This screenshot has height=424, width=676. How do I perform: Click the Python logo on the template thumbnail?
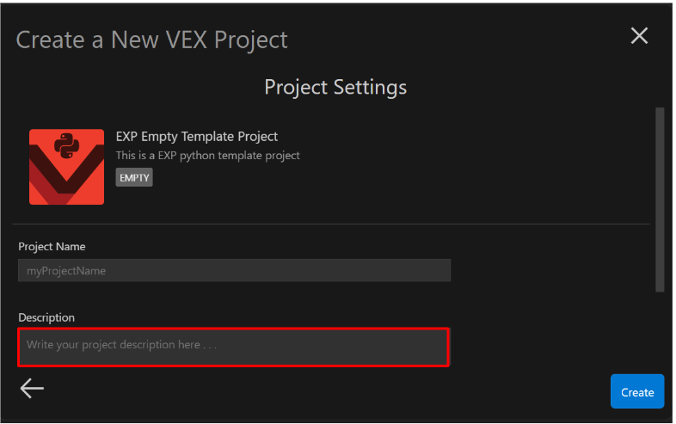coord(66,145)
